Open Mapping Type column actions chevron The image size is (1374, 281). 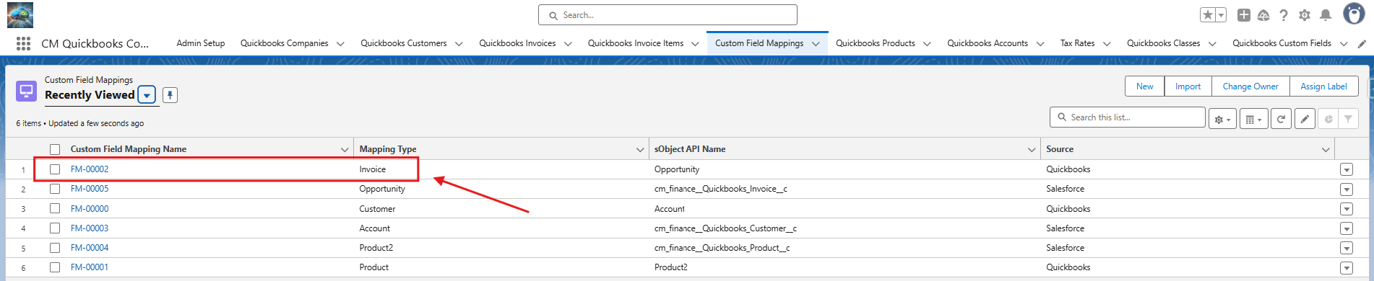coord(639,149)
